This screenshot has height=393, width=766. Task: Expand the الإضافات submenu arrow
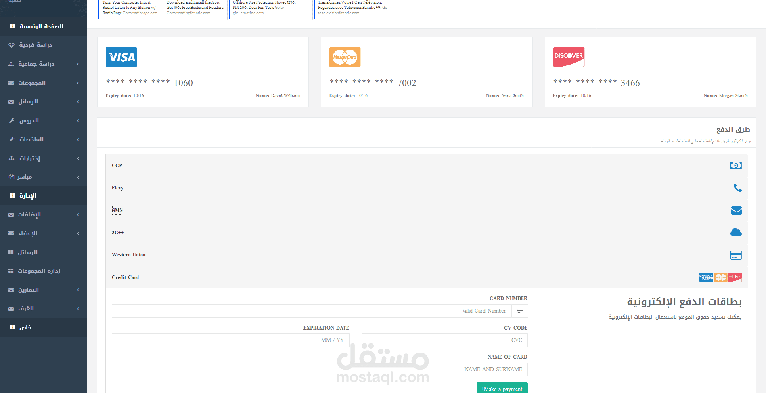78,215
